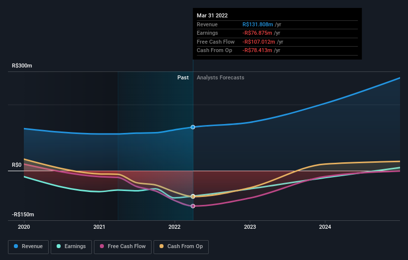This screenshot has height=260, width=408.
Task: Click the Revenue label in tooltip
Action: click(x=207, y=24)
